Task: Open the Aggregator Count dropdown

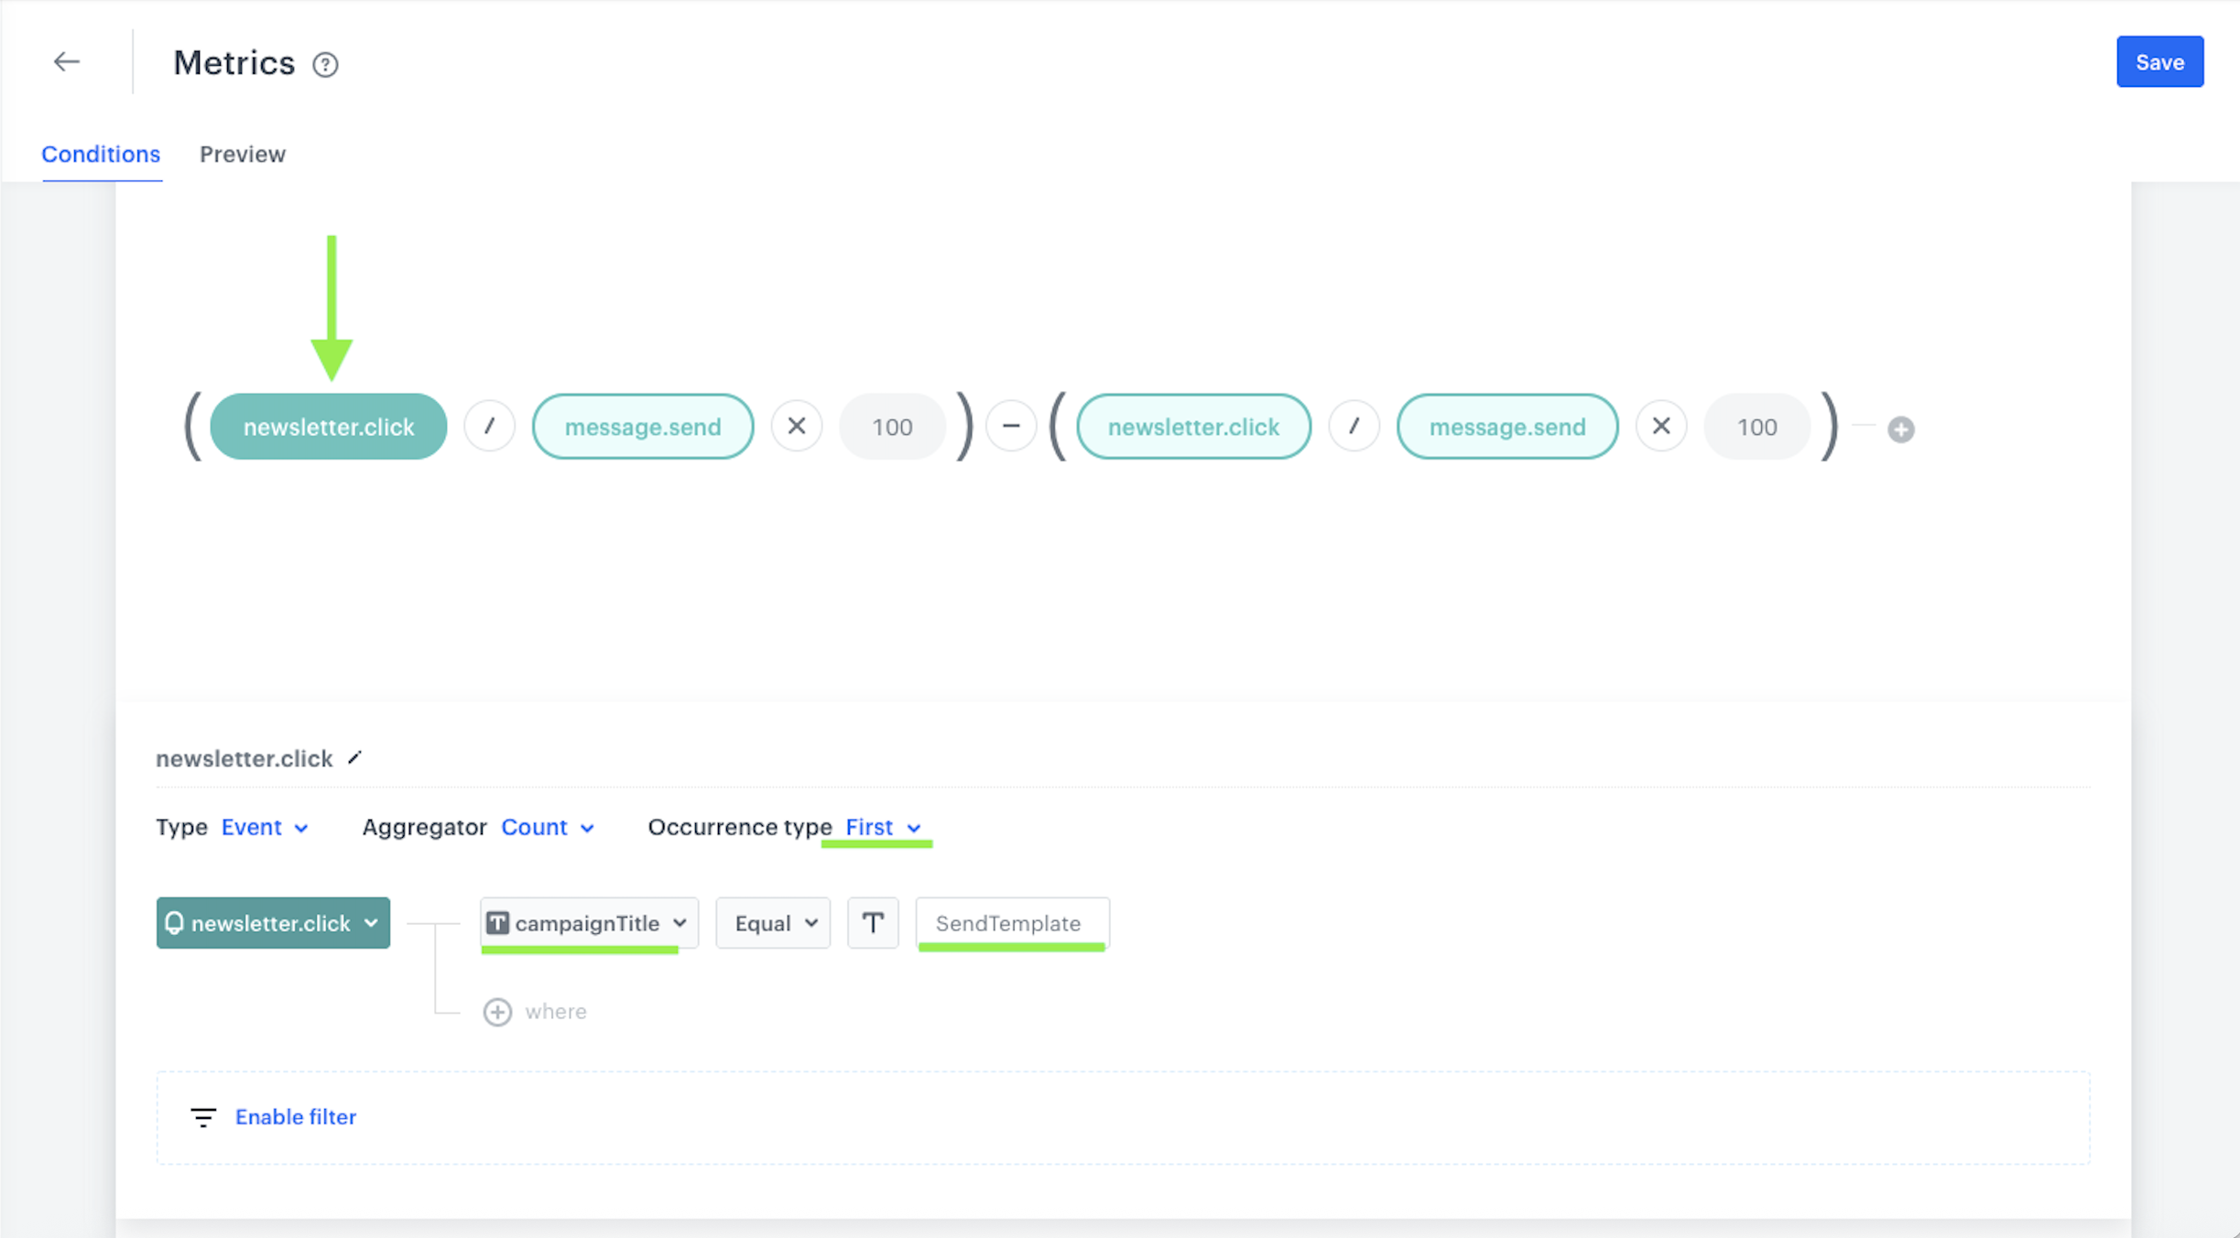Action: pos(547,827)
